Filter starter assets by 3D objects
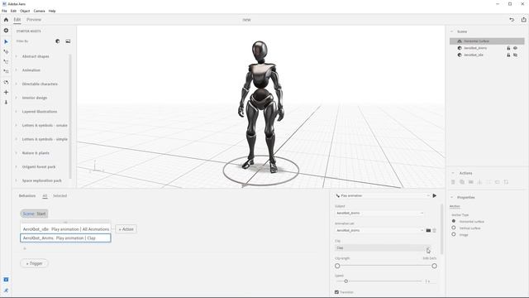The width and height of the screenshot is (529, 298). [x=58, y=41]
